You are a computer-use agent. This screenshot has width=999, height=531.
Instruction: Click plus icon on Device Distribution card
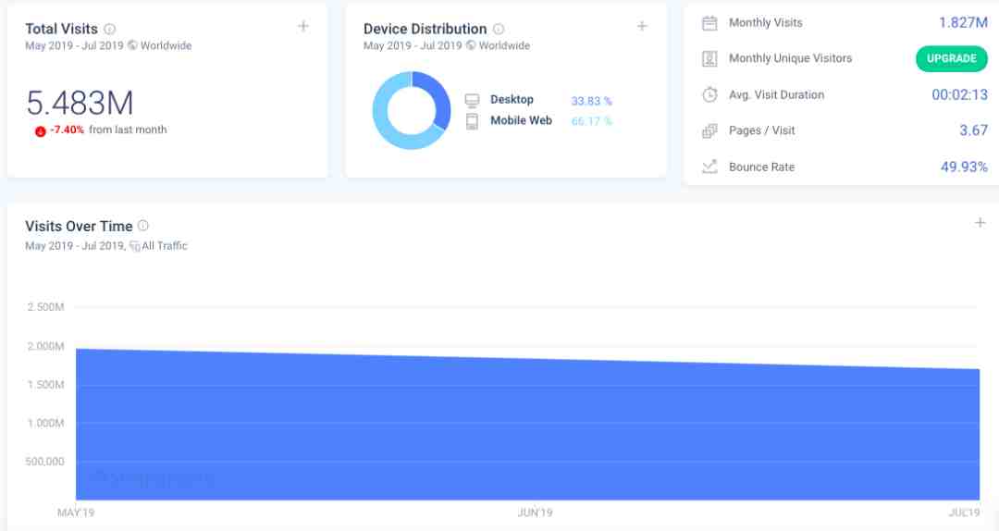(x=642, y=26)
